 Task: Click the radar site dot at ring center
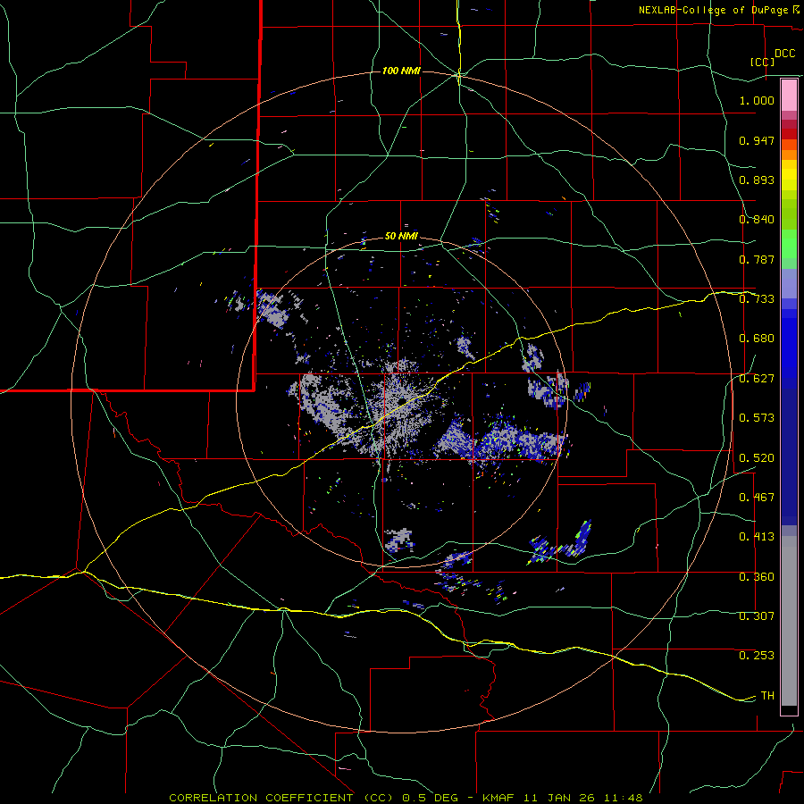[x=402, y=400]
